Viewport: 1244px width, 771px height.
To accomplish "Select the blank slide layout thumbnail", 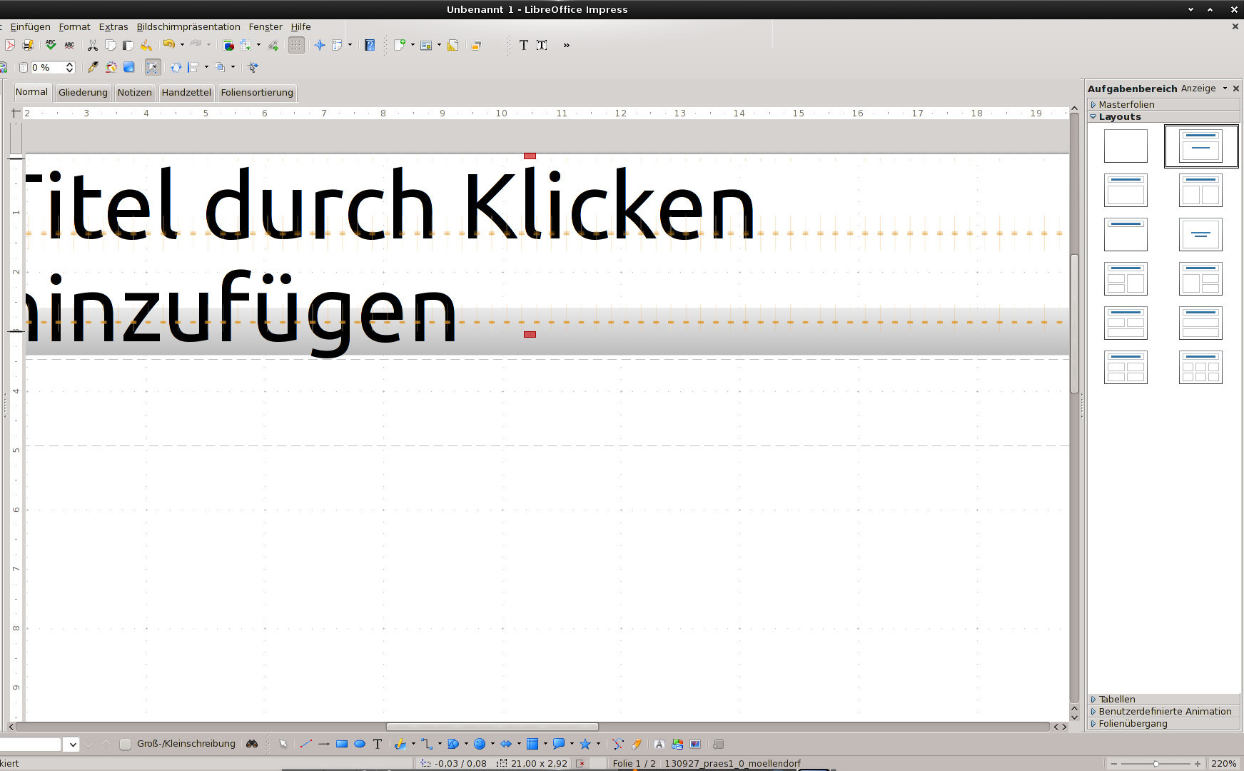I will 1126,146.
